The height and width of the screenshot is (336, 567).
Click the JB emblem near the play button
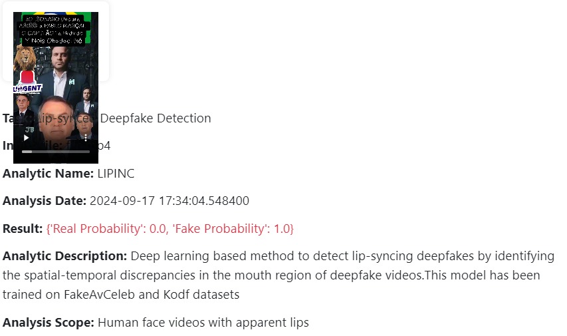(x=30, y=129)
